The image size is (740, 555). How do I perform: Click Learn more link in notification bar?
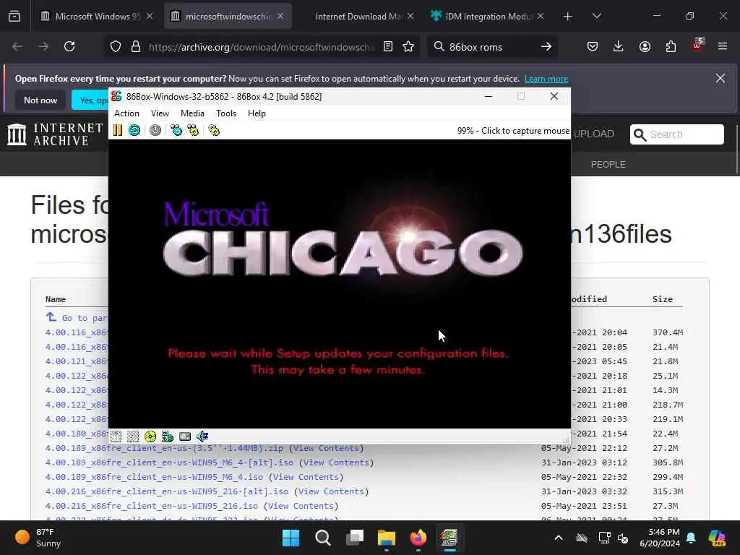coord(546,79)
